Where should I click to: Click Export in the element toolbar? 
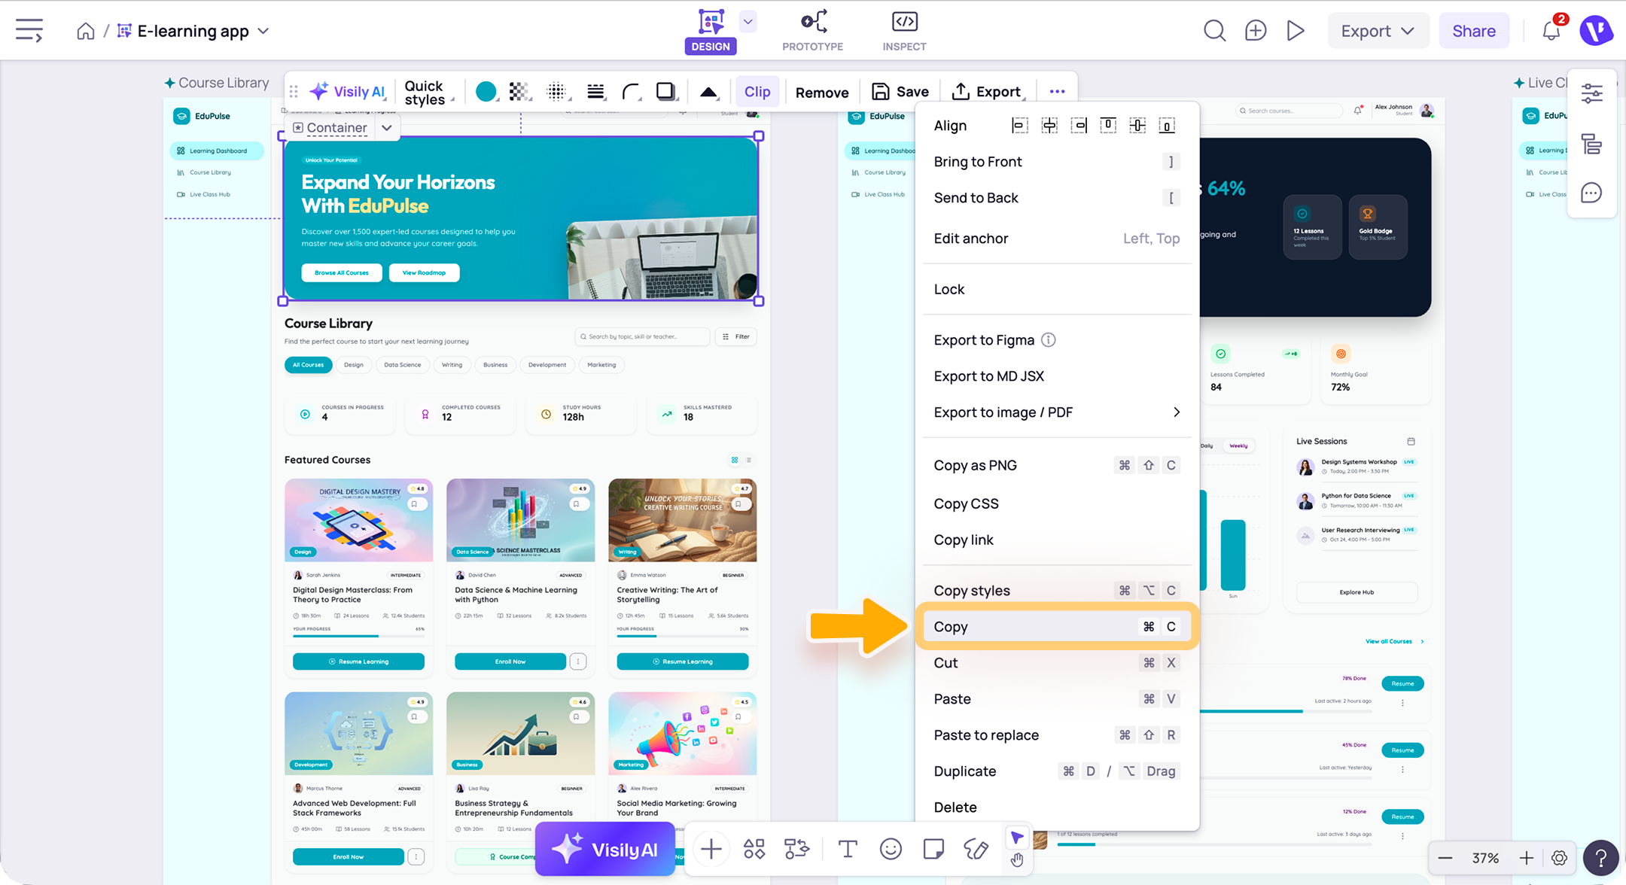(987, 92)
